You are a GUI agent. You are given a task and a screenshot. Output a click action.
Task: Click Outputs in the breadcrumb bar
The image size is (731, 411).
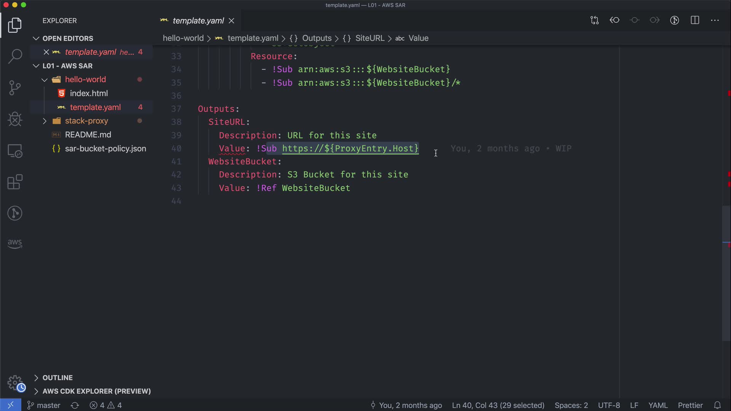tap(316, 38)
